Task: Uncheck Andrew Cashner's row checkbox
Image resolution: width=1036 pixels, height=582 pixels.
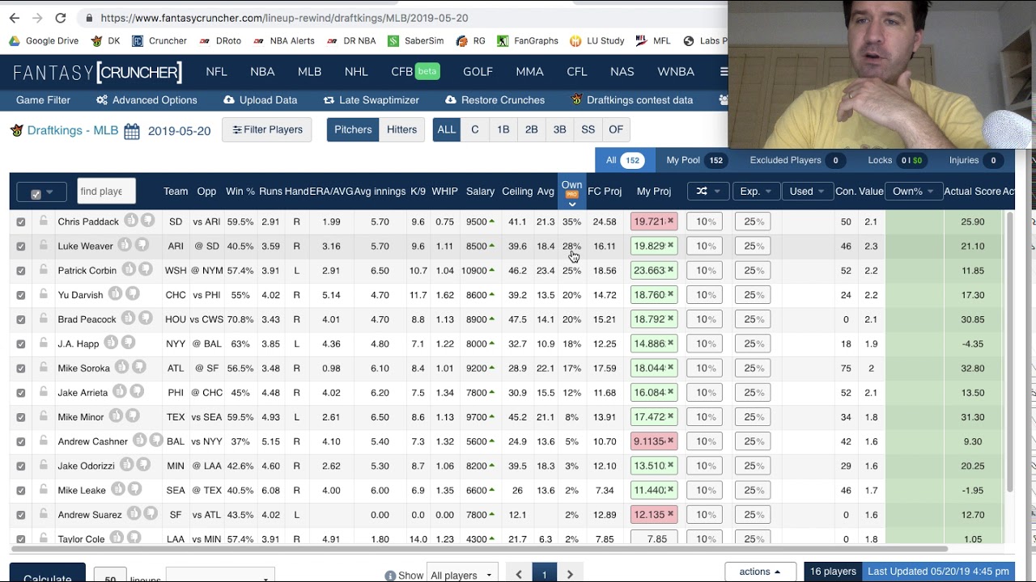Action: click(x=21, y=441)
